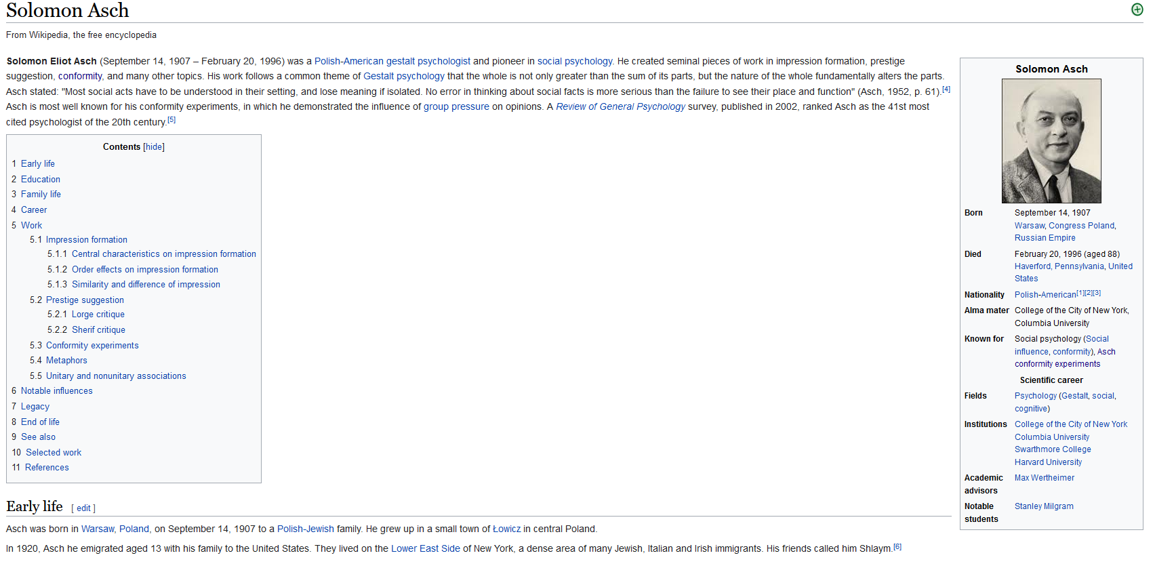
Task: Open Lorge critique contents entry
Action: coord(98,315)
